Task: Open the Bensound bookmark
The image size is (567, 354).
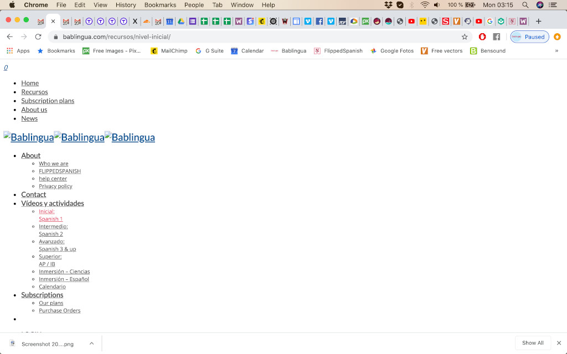Action: click(488, 51)
